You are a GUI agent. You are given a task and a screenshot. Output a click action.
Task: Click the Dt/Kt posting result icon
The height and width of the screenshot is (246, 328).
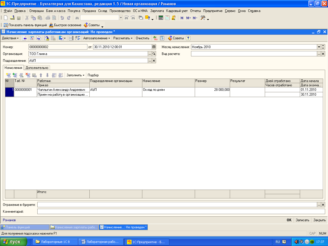pyautogui.click(x=155, y=38)
